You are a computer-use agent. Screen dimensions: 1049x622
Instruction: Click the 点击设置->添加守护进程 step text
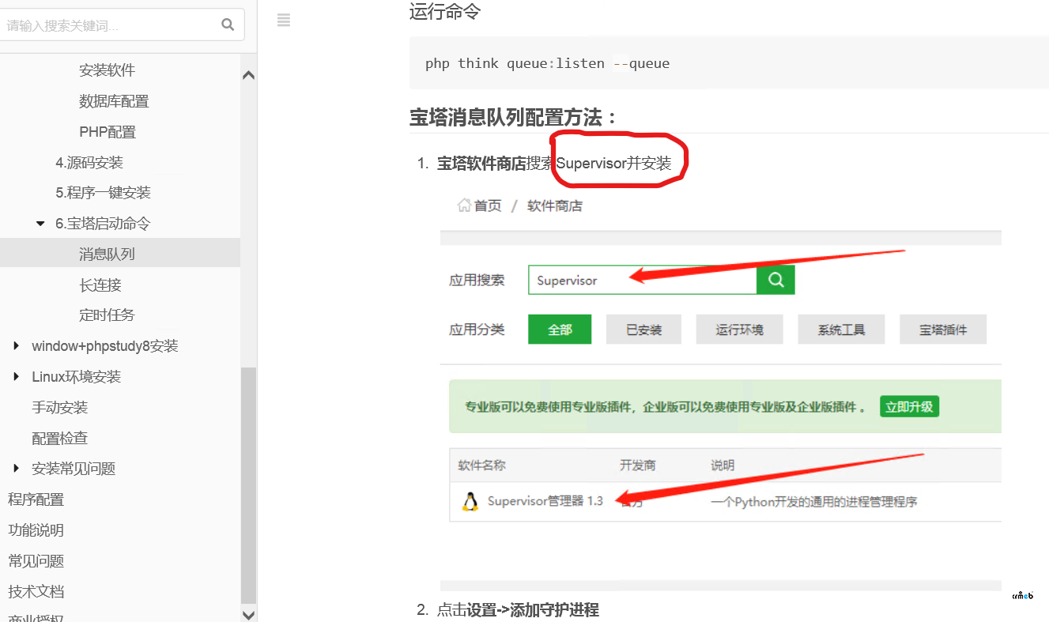pyautogui.click(x=518, y=609)
